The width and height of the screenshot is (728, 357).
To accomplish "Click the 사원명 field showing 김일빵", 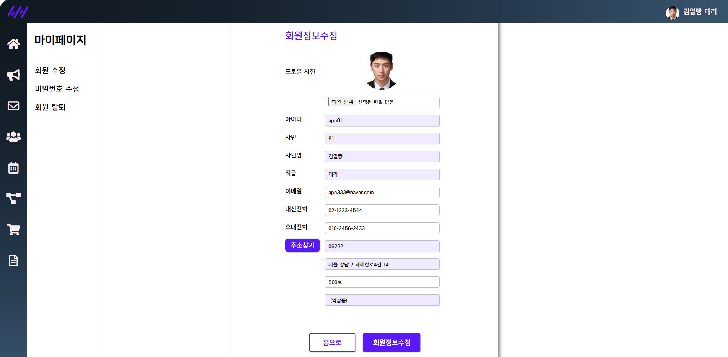I will tap(382, 156).
